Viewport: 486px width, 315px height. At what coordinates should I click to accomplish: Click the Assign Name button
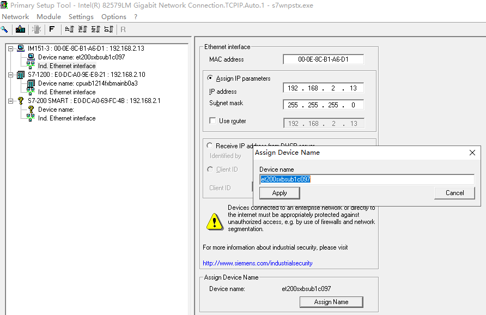click(x=331, y=301)
